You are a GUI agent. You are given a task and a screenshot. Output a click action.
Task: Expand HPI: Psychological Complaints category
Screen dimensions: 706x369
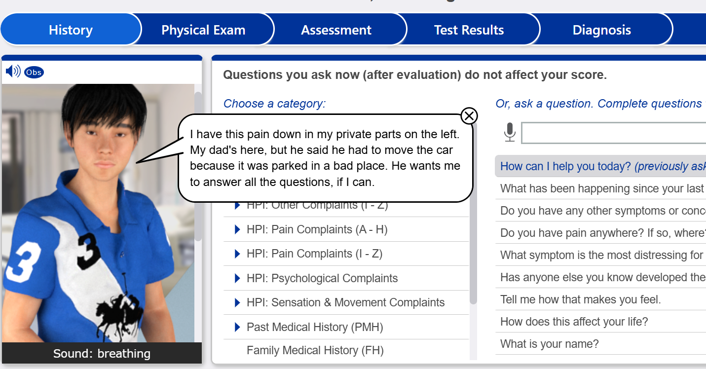pos(322,278)
